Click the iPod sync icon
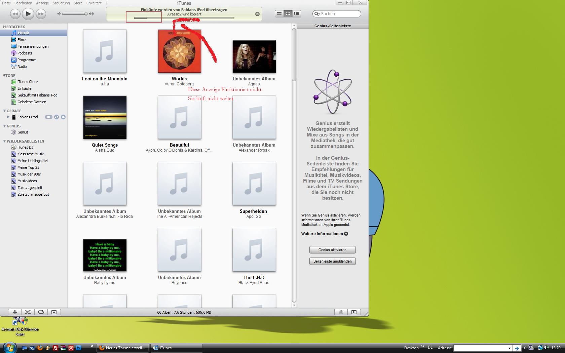This screenshot has width=565, height=353. [57, 117]
